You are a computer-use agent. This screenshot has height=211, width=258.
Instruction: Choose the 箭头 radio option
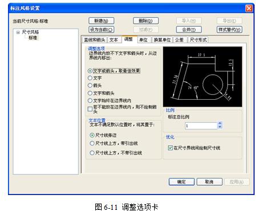[x=95, y=86]
